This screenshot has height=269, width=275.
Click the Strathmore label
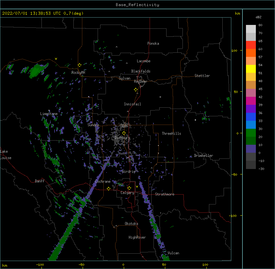point(165,194)
